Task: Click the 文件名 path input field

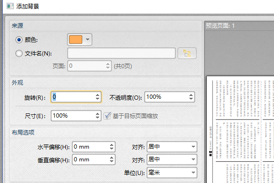Action: tap(121, 53)
